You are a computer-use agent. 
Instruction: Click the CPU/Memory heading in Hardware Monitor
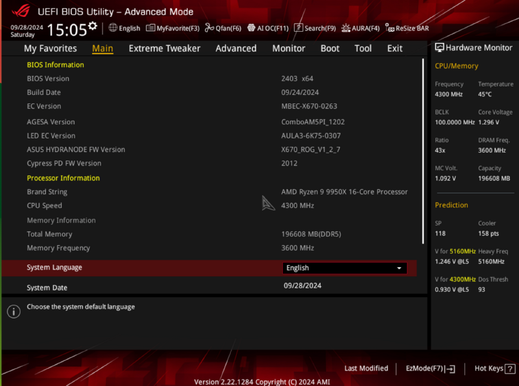pos(457,66)
